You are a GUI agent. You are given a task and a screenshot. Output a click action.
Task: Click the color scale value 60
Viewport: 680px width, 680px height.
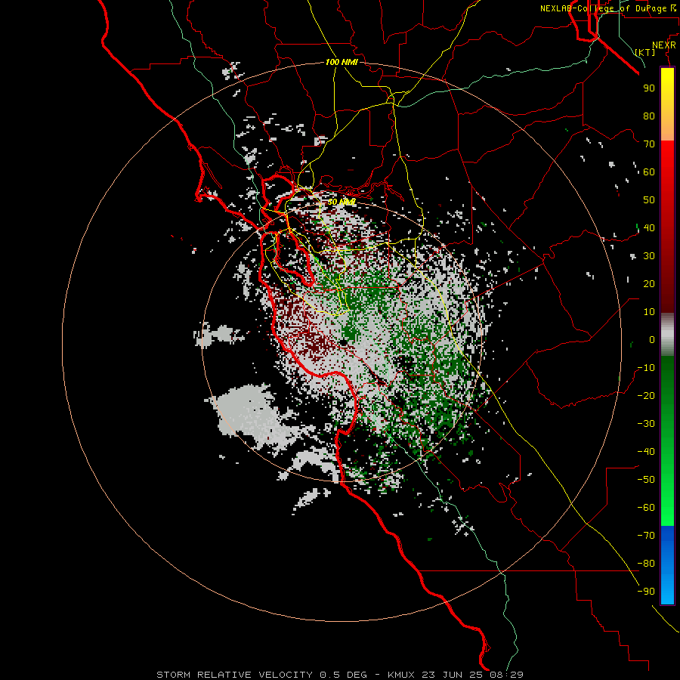649,172
